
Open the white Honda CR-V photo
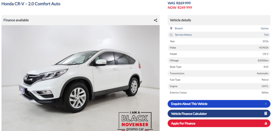coord(80,78)
